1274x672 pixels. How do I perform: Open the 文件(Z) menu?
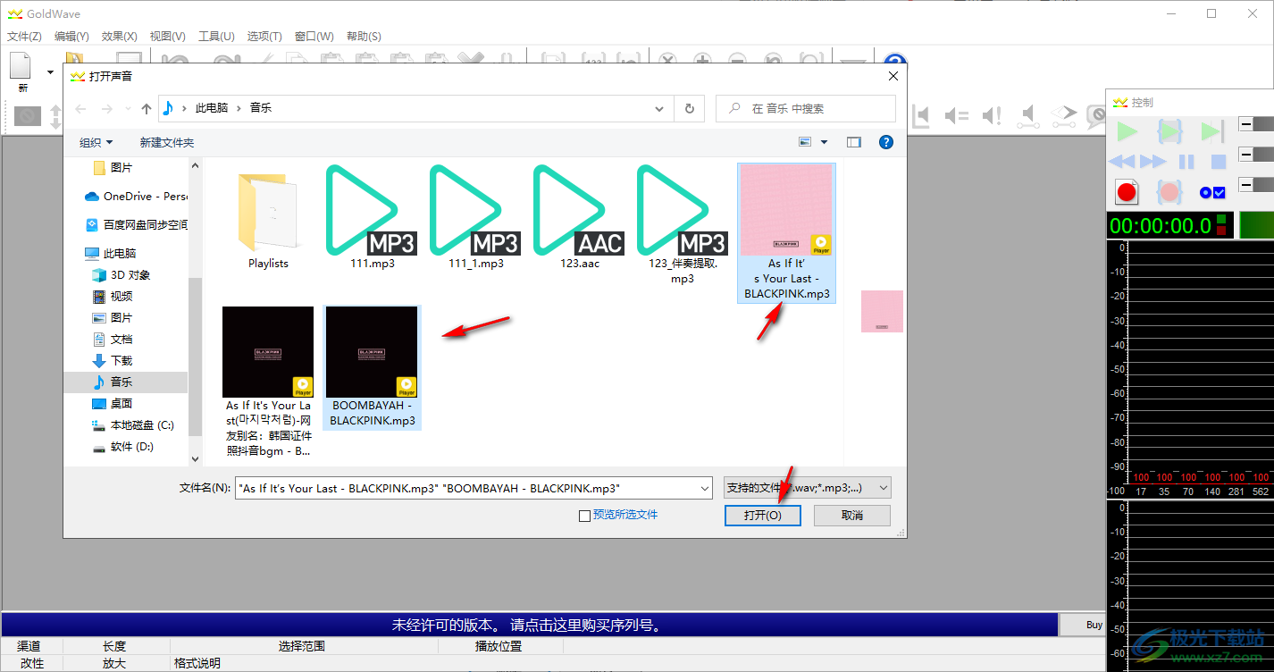[24, 37]
